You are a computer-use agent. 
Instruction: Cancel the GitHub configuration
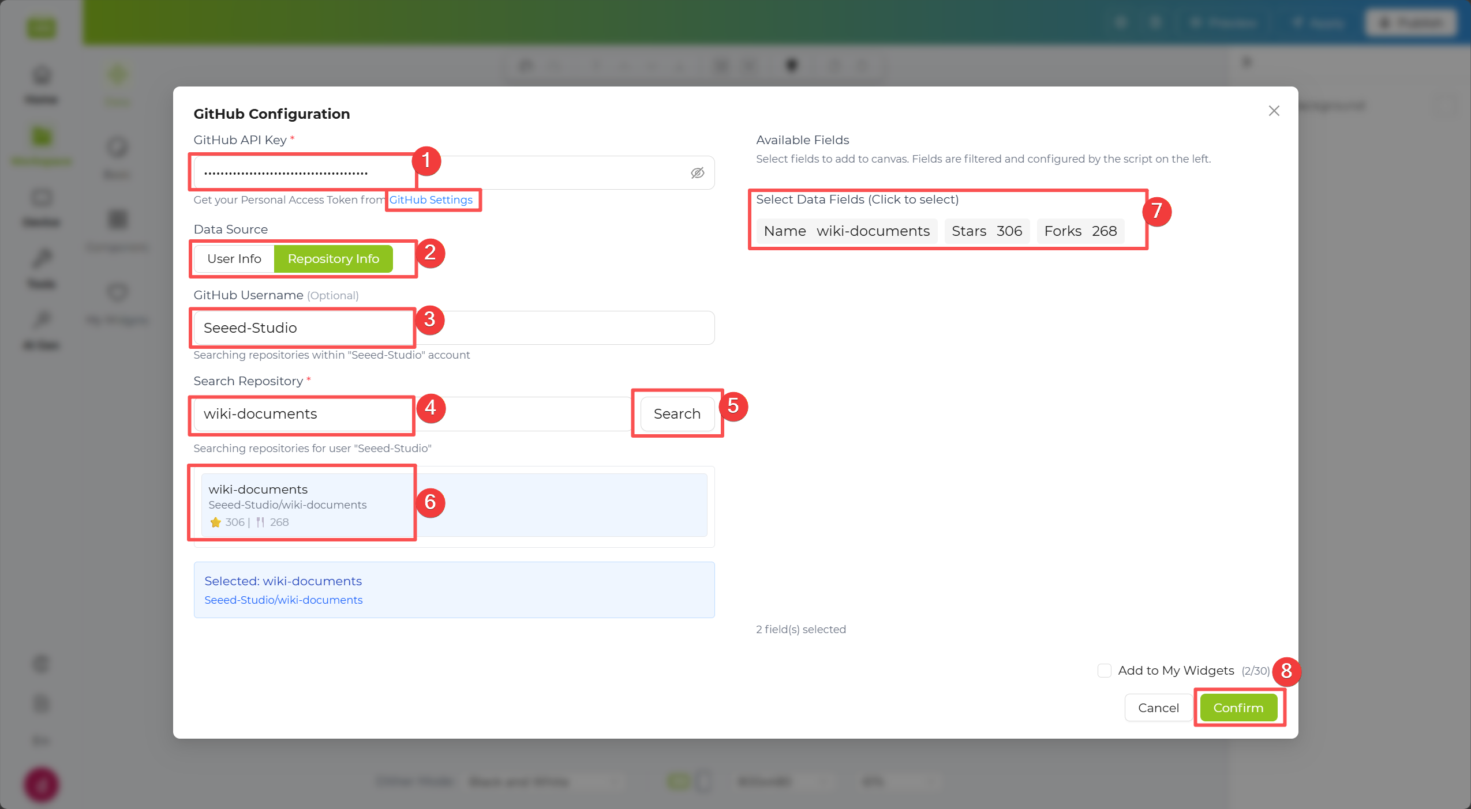point(1158,708)
